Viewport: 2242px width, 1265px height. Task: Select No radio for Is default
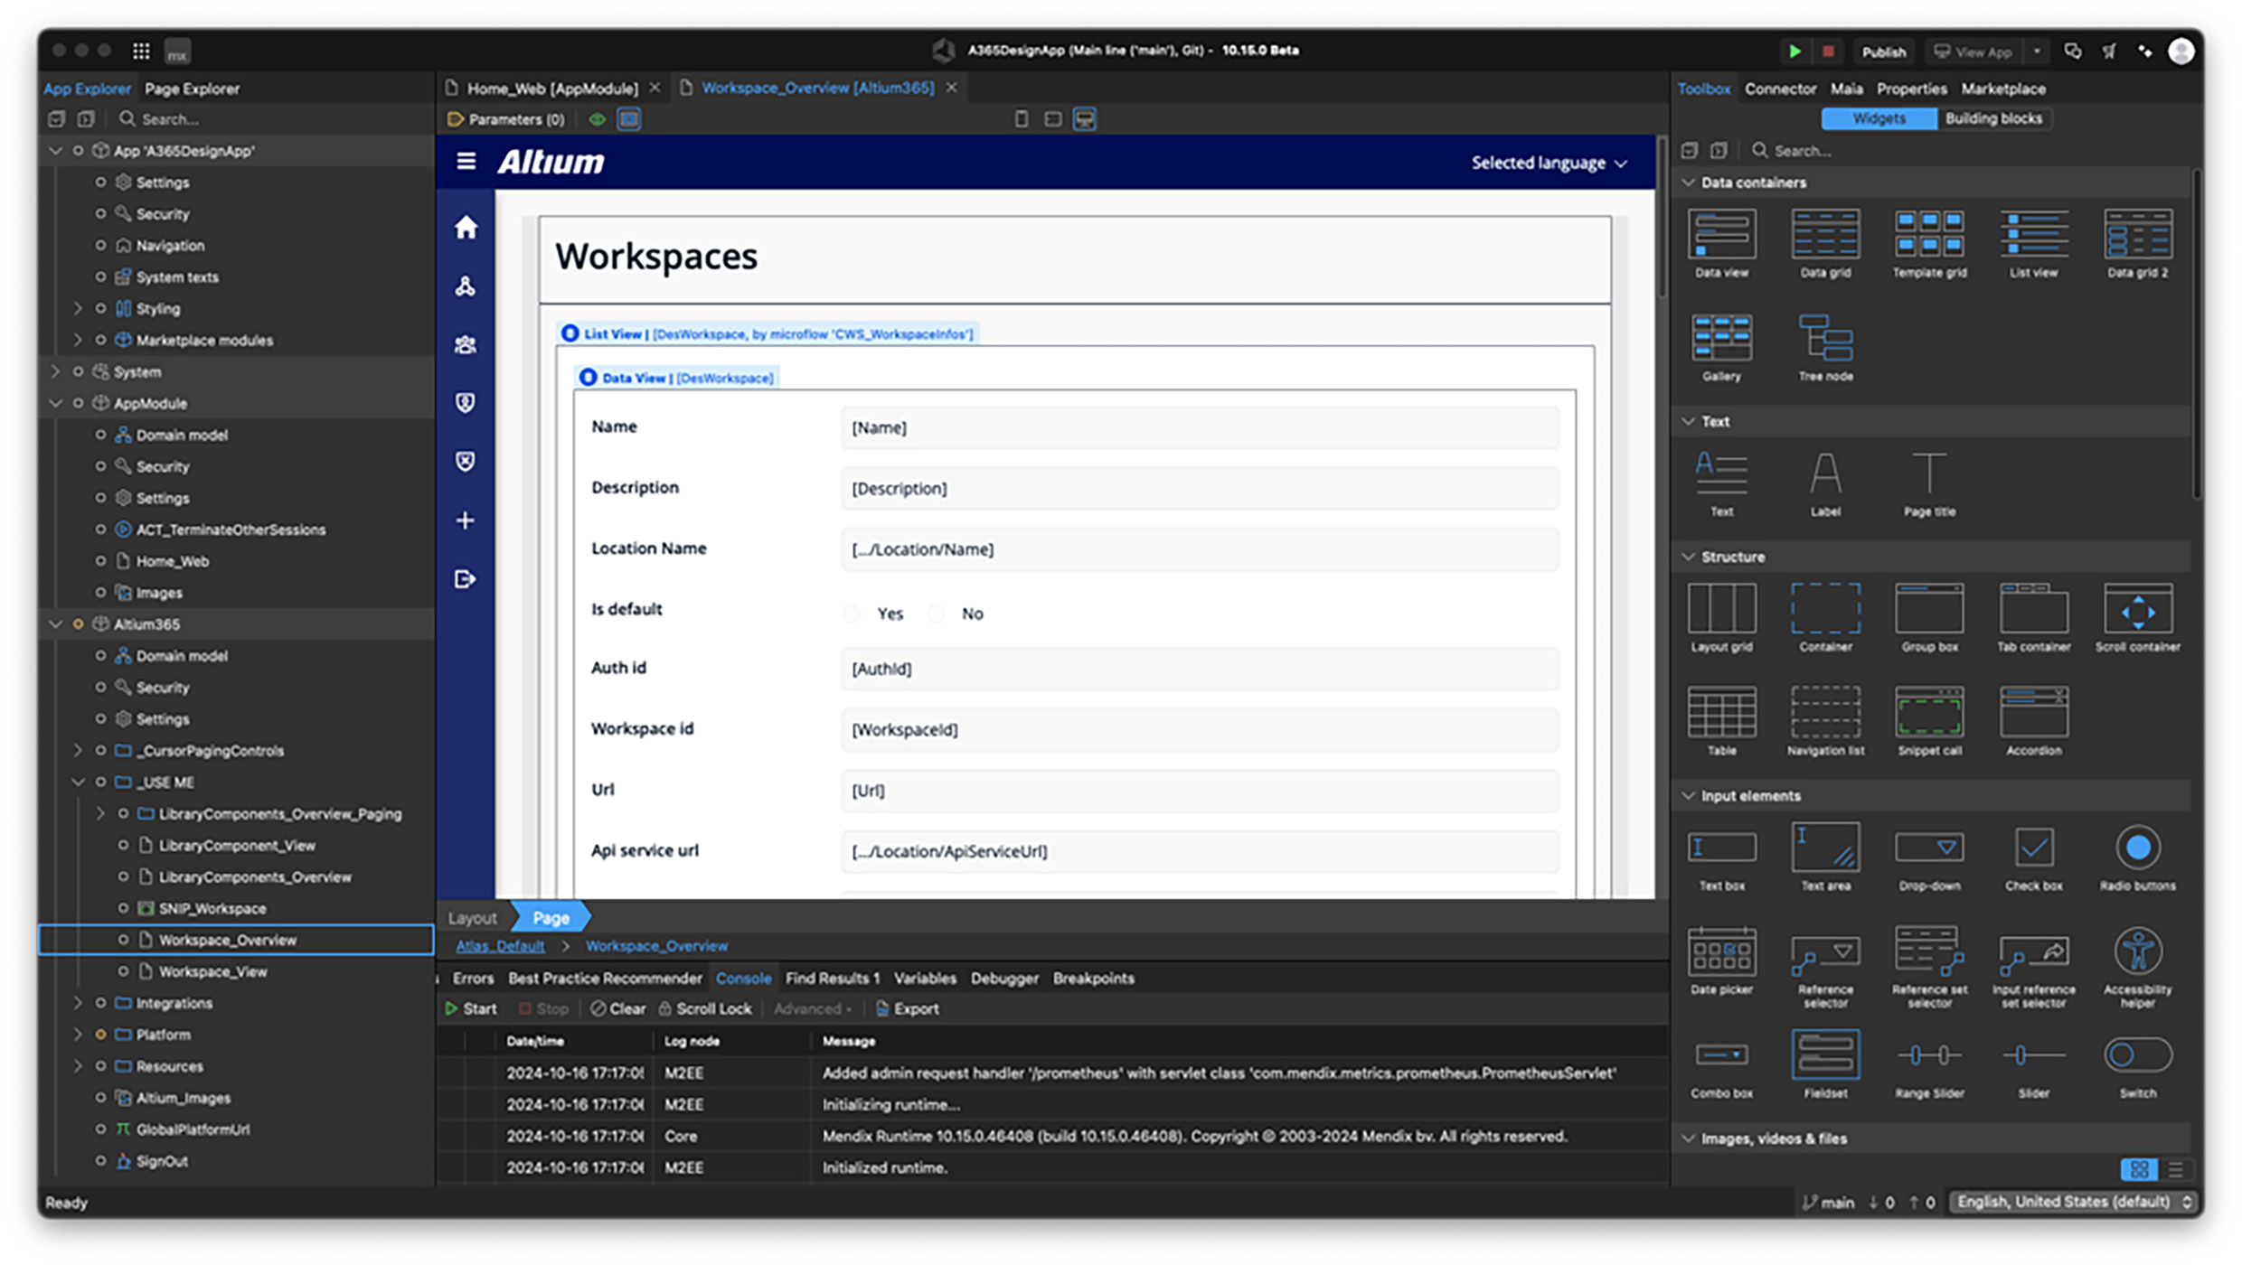937,614
